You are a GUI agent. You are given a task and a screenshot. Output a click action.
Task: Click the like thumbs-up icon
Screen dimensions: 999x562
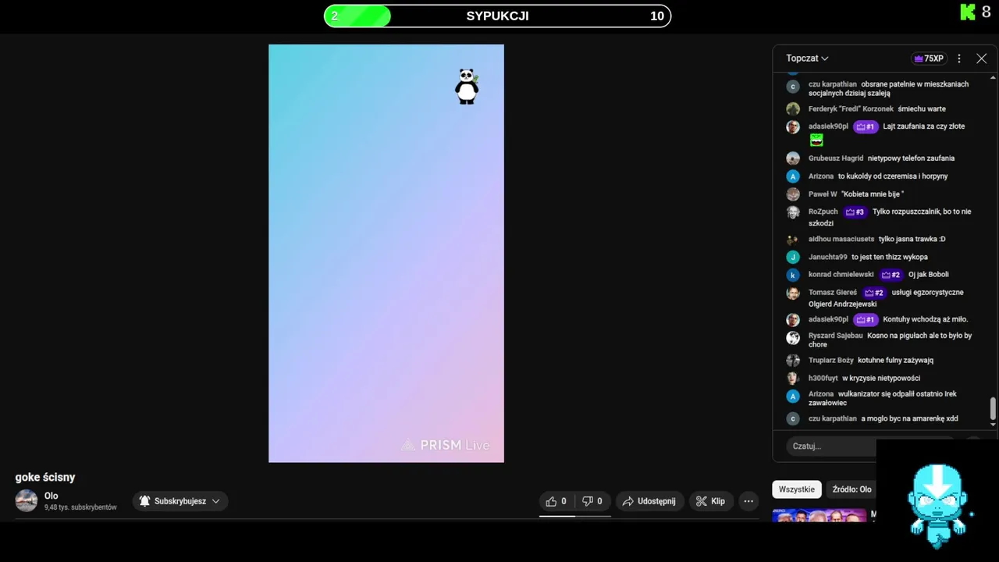(551, 501)
